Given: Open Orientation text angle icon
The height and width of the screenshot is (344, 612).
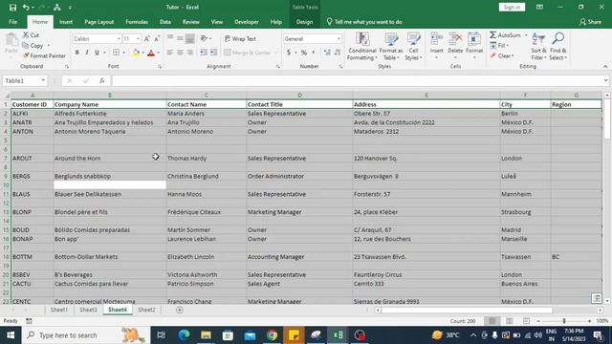Looking at the screenshot, I should tap(204, 38).
